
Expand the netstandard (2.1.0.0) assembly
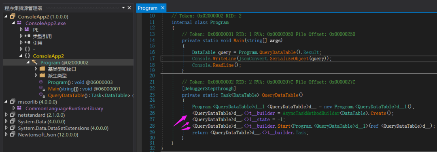[x=6, y=115]
